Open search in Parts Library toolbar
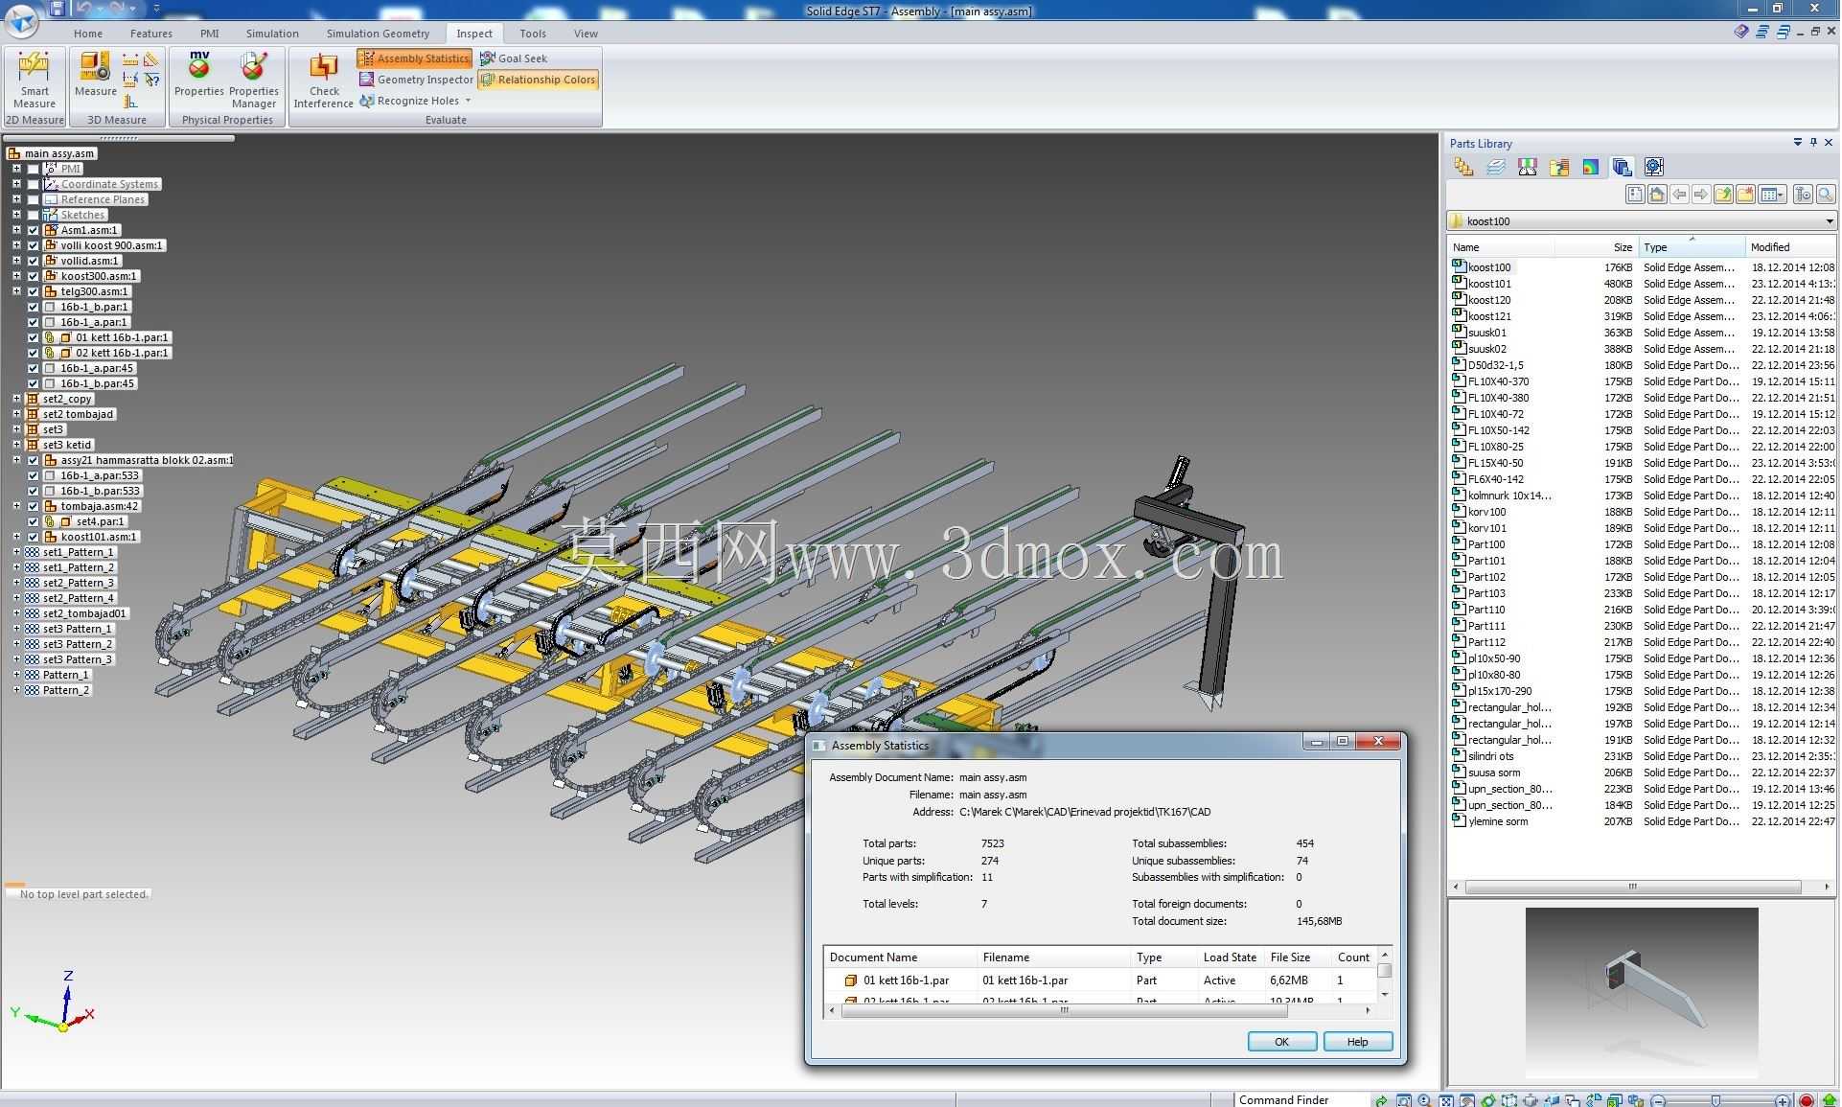Viewport: 1842px width, 1107px height. (x=1826, y=195)
